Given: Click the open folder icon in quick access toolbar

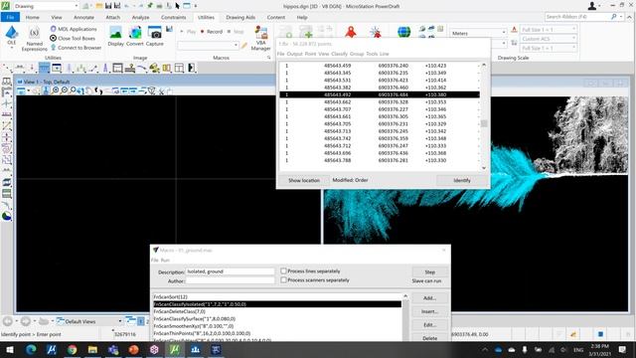Looking at the screenshot, I should [99, 6].
